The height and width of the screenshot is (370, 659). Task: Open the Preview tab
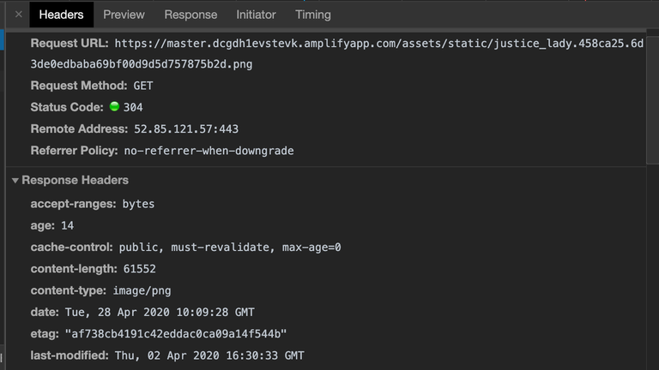124,15
